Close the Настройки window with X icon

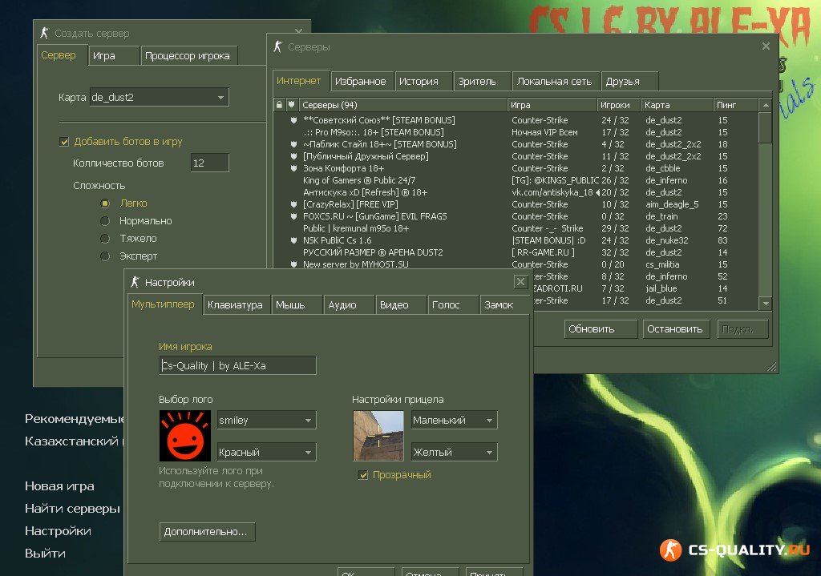point(520,282)
